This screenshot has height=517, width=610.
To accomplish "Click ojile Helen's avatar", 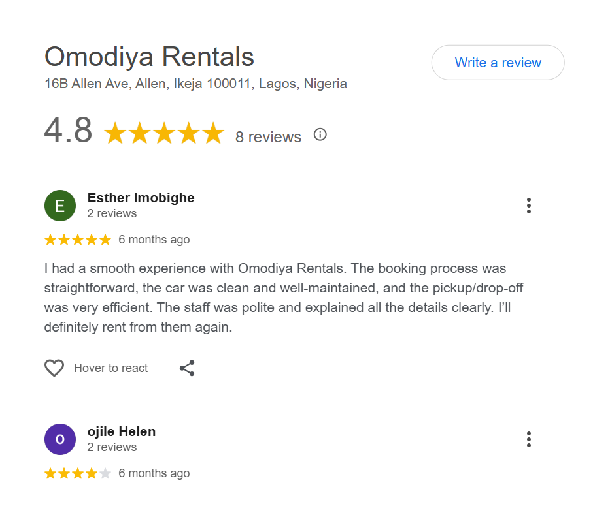I will click(x=59, y=439).
